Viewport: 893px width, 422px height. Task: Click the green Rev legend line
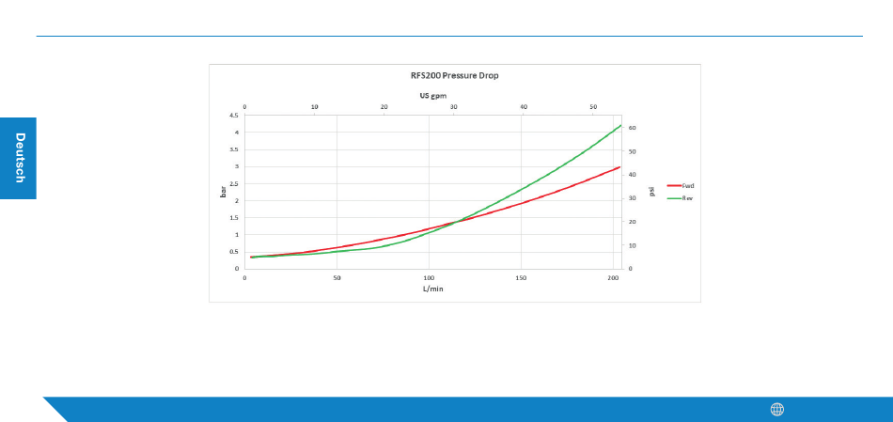click(674, 198)
